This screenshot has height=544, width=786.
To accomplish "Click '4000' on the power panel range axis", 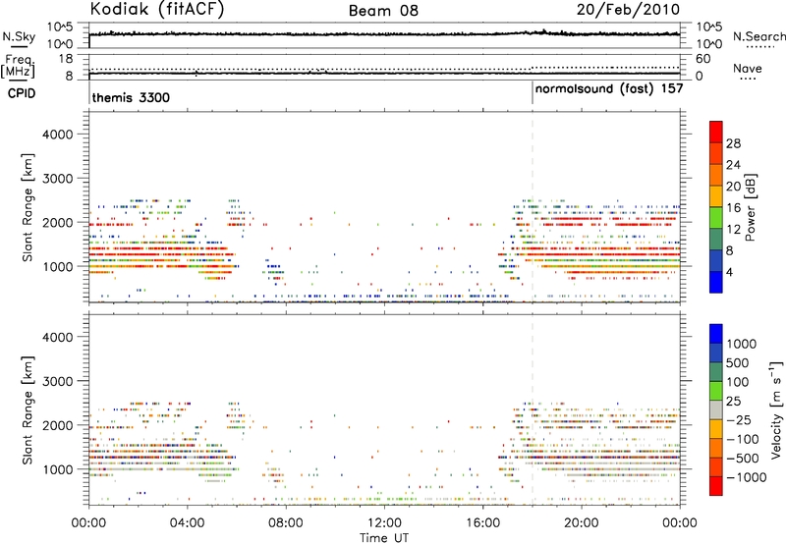I will tap(58, 135).
